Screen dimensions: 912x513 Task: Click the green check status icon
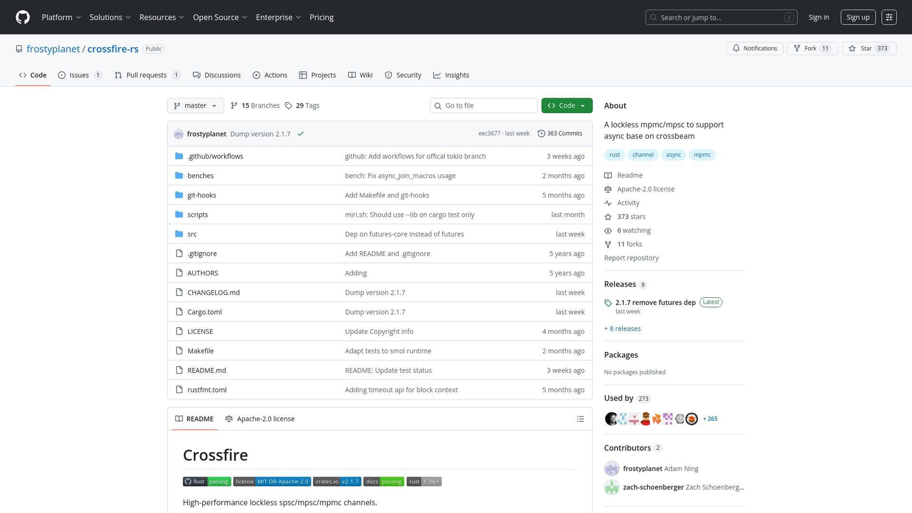[301, 134]
